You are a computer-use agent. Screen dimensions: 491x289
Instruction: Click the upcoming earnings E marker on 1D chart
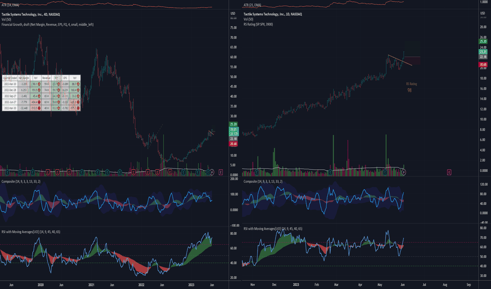tap(449, 172)
